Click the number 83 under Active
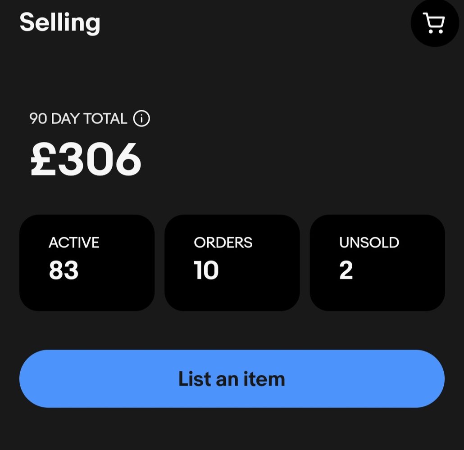Image resolution: width=464 pixels, height=450 pixels. coord(64,270)
